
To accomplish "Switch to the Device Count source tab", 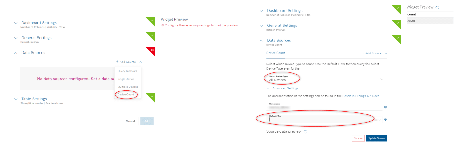I will point(275,53).
